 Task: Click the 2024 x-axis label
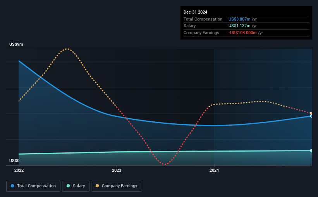[x=214, y=170]
